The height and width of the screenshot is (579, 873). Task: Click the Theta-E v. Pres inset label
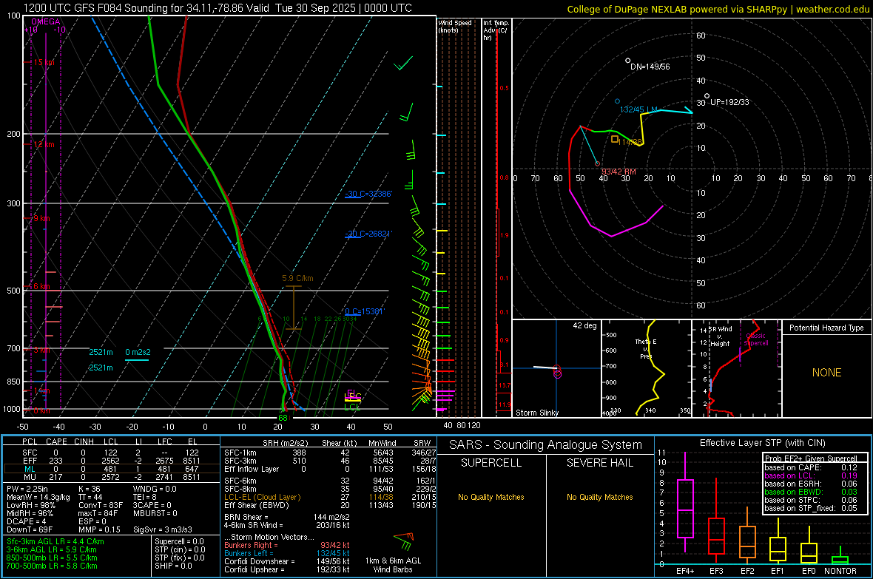coord(645,349)
